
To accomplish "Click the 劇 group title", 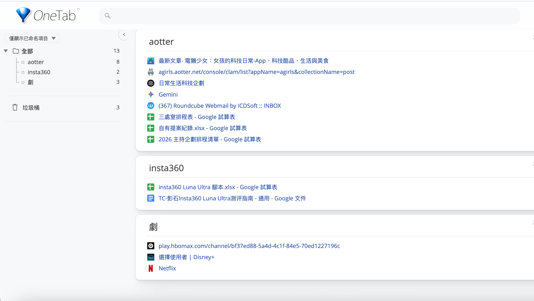I will [x=153, y=227].
